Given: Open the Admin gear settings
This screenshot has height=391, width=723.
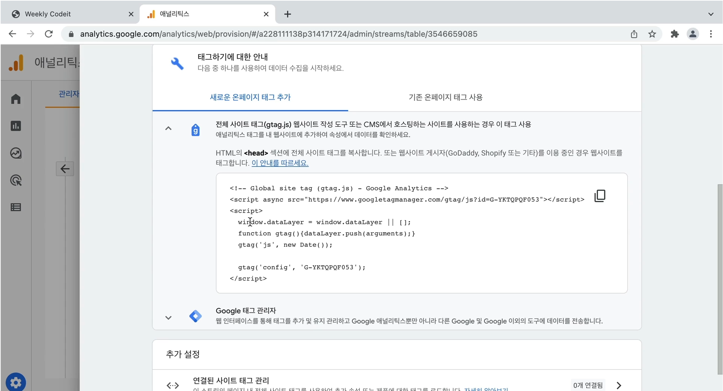Looking at the screenshot, I should tap(16, 383).
